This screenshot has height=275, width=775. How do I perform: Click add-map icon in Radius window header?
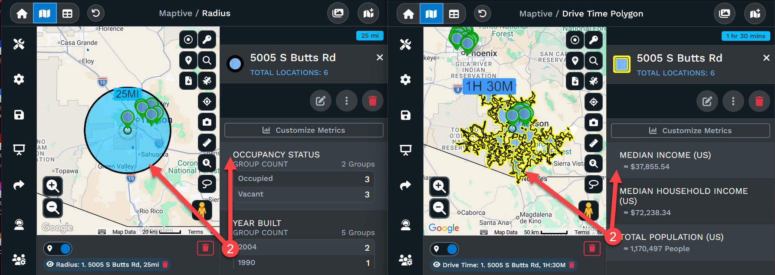click(x=368, y=13)
